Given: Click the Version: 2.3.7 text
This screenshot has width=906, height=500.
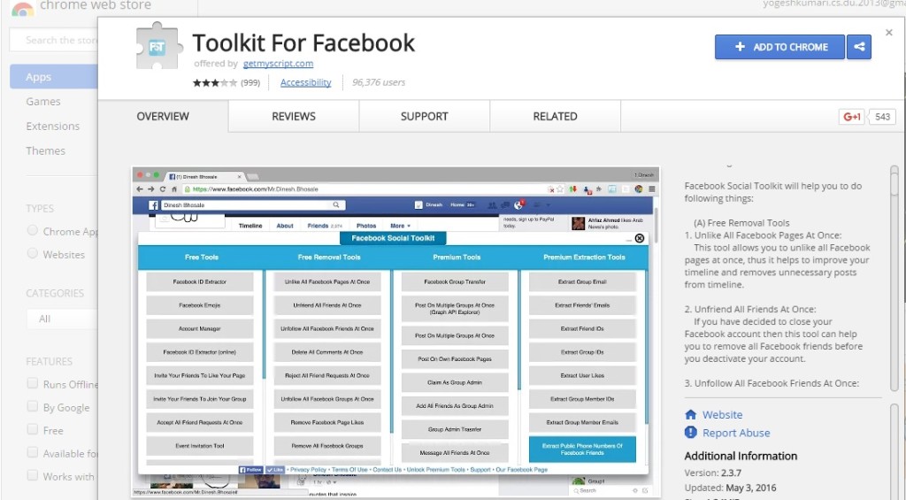Looking at the screenshot, I should point(713,473).
